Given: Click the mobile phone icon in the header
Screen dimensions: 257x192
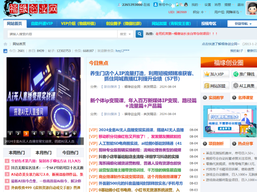Looking at the screenshot, I should click(177, 5).
